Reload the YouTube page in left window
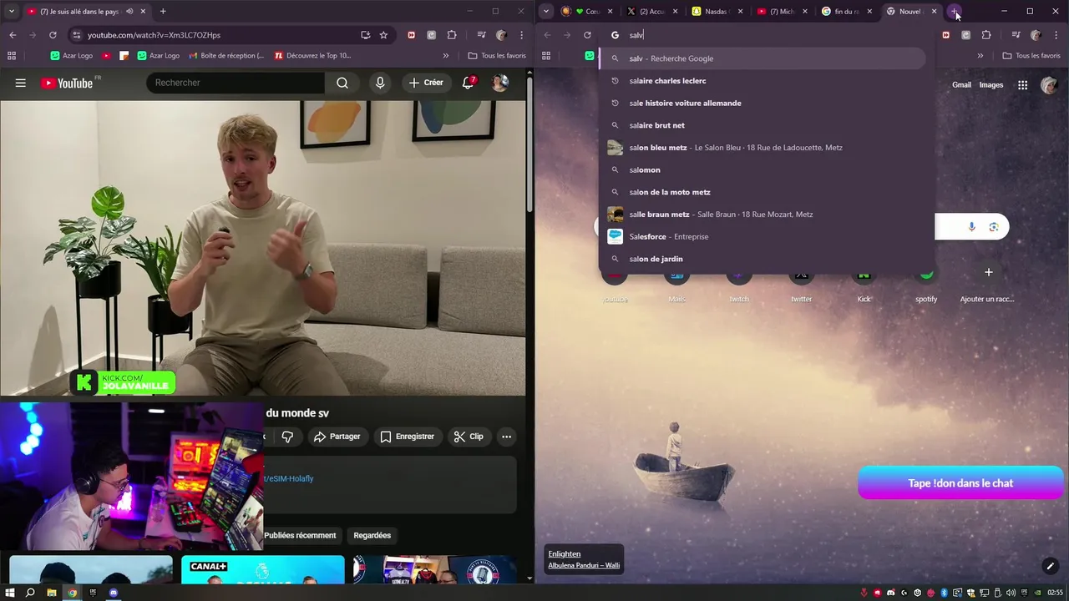 [53, 35]
